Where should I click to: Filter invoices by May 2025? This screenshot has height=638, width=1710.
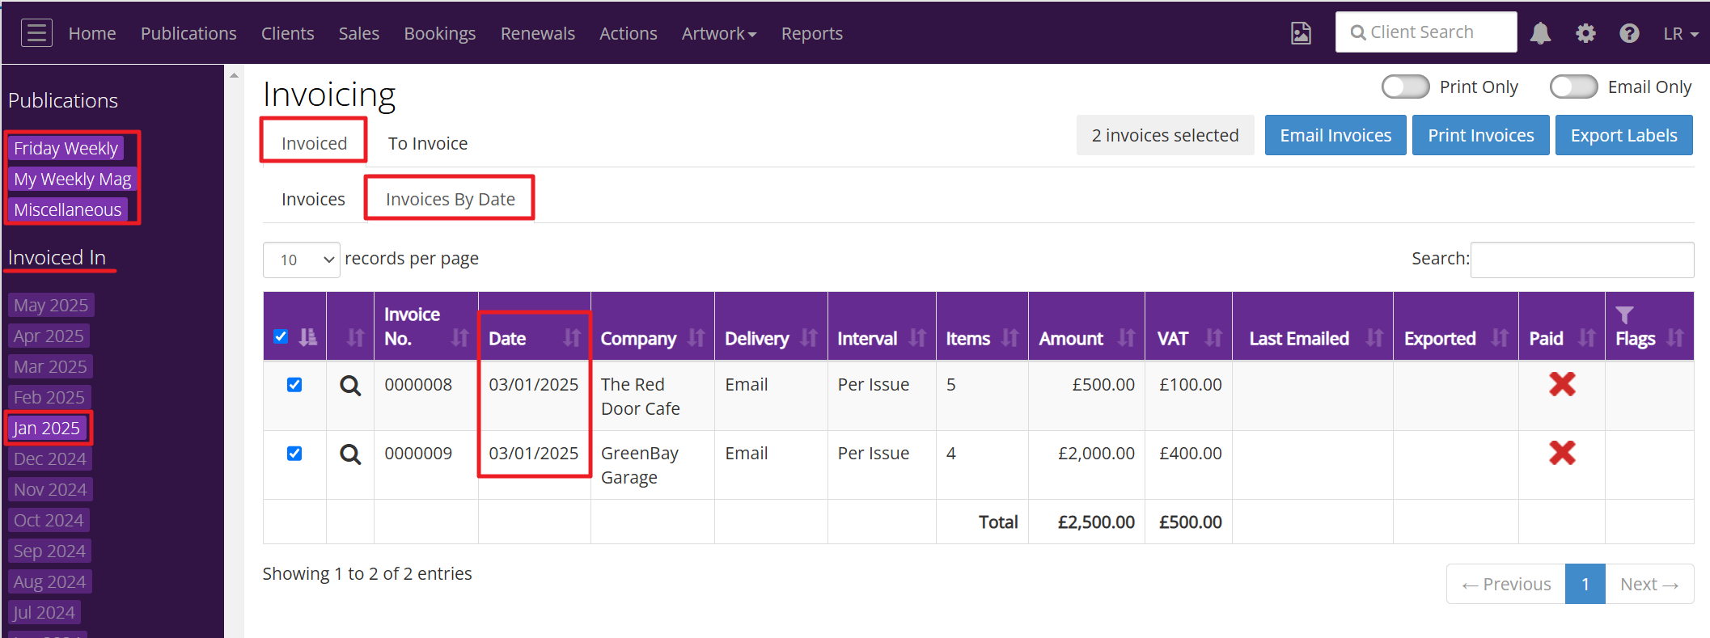click(x=51, y=305)
